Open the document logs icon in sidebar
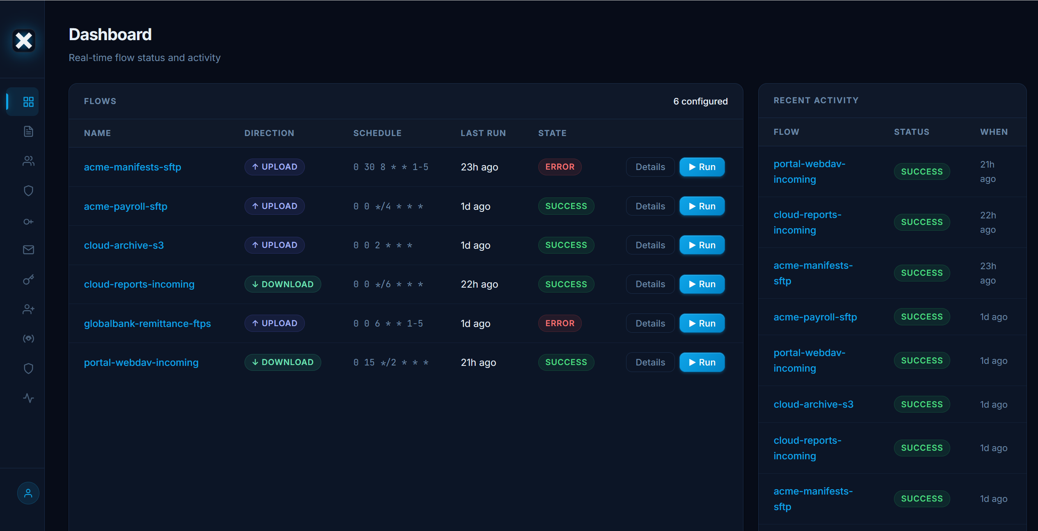 click(x=28, y=131)
